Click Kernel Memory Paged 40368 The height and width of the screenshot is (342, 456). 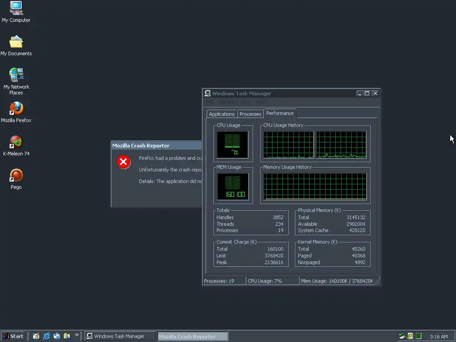(358, 256)
